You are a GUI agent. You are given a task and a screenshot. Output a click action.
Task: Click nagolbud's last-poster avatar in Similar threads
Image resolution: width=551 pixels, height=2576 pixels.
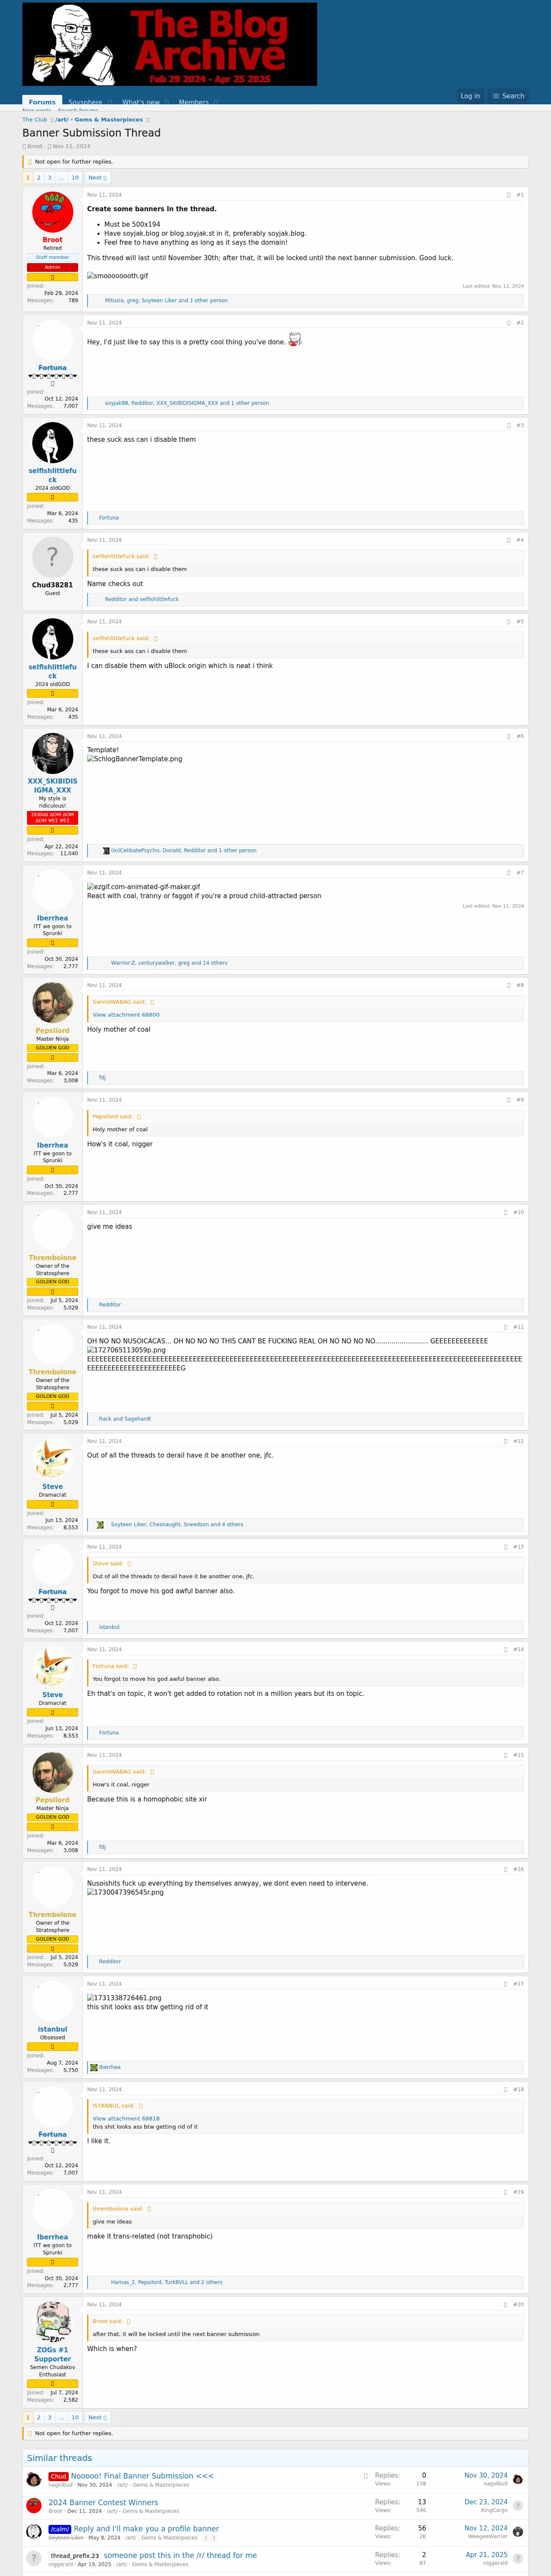[518, 2479]
